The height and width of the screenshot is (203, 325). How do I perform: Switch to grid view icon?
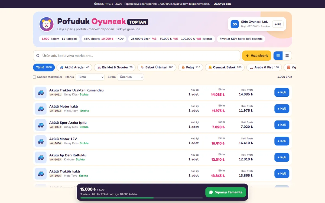pos(287,56)
